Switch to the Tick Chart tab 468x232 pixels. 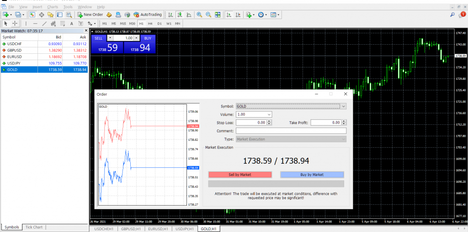34,227
